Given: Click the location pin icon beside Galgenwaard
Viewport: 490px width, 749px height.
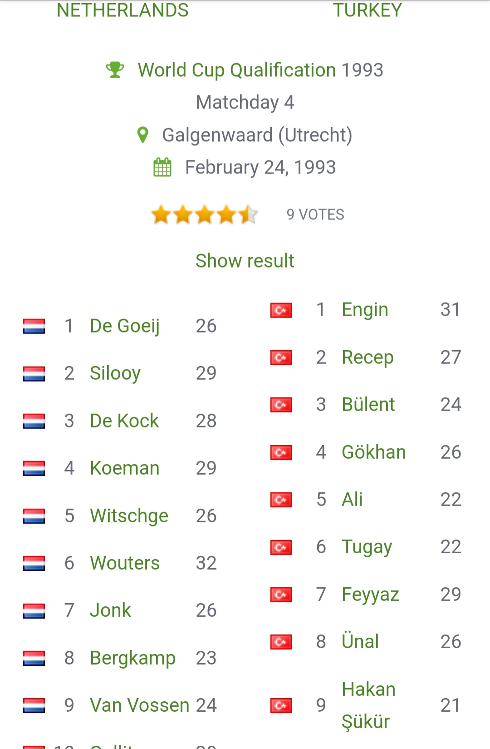Looking at the screenshot, I should click(142, 135).
